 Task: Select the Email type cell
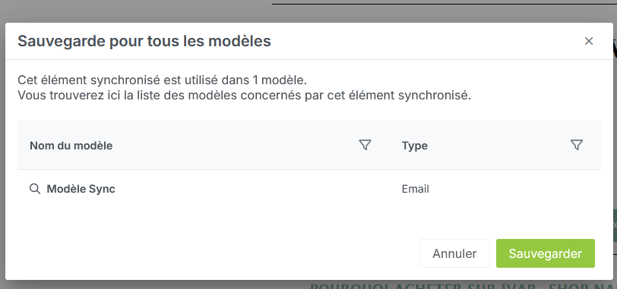415,189
